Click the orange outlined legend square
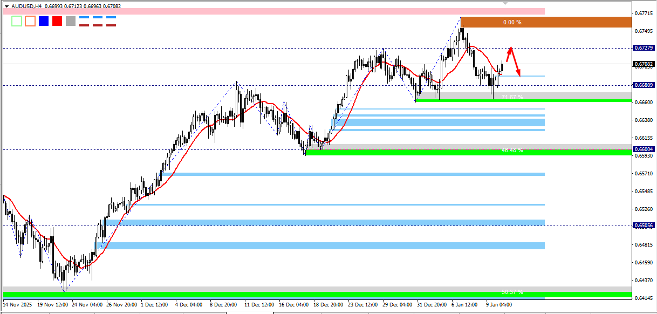This screenshot has width=657, height=314. (x=30, y=21)
